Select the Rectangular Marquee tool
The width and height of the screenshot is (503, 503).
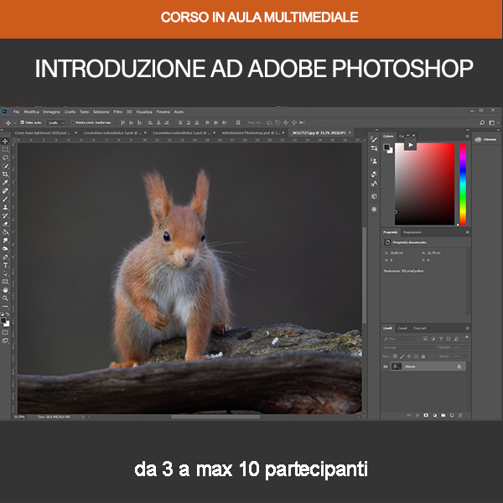(5, 149)
